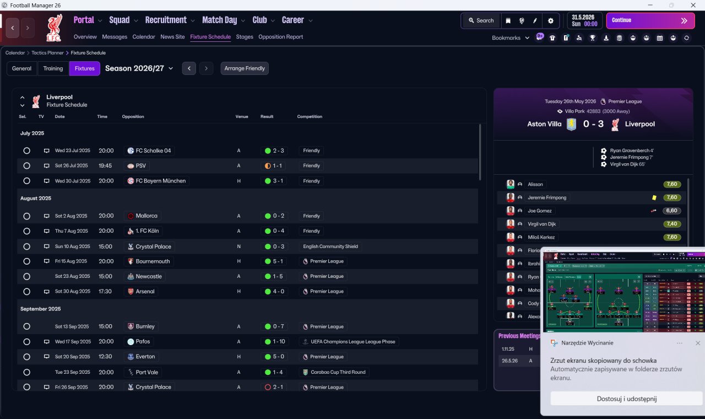Click the up chevron beside Liverpool
This screenshot has width=705, height=419.
[x=23, y=98]
